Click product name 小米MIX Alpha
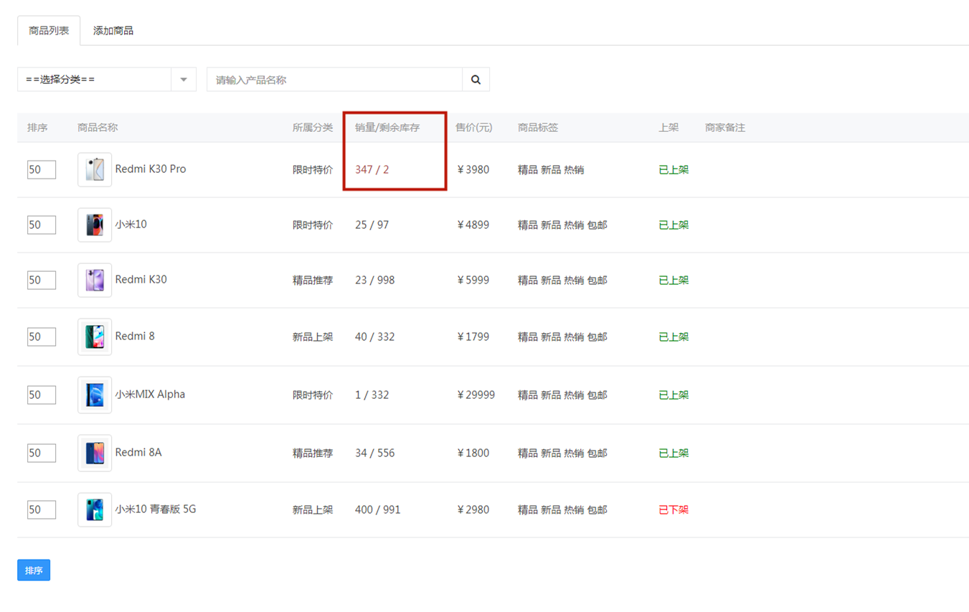 [x=150, y=394]
